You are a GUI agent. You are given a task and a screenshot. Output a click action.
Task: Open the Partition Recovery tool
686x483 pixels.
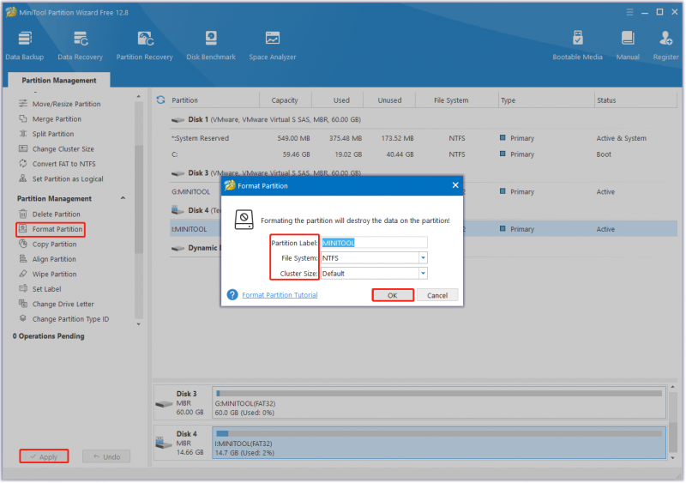(144, 45)
